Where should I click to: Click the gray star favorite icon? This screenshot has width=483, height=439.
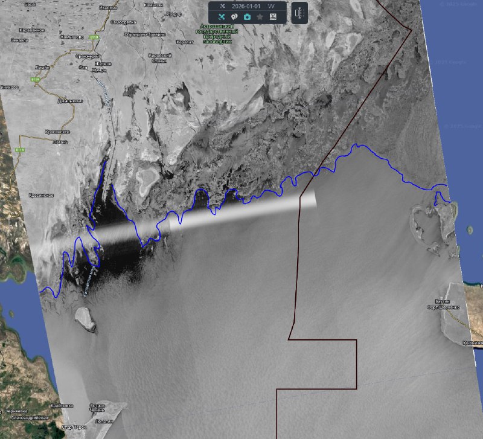[260, 17]
